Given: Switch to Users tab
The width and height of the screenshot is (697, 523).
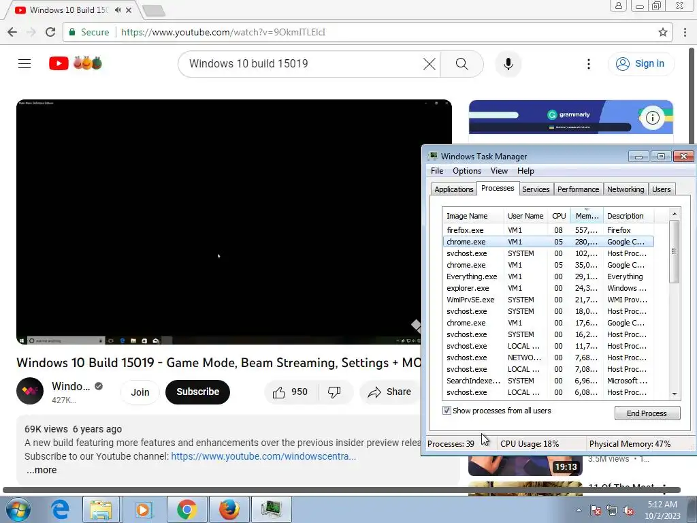Looking at the screenshot, I should (x=661, y=189).
